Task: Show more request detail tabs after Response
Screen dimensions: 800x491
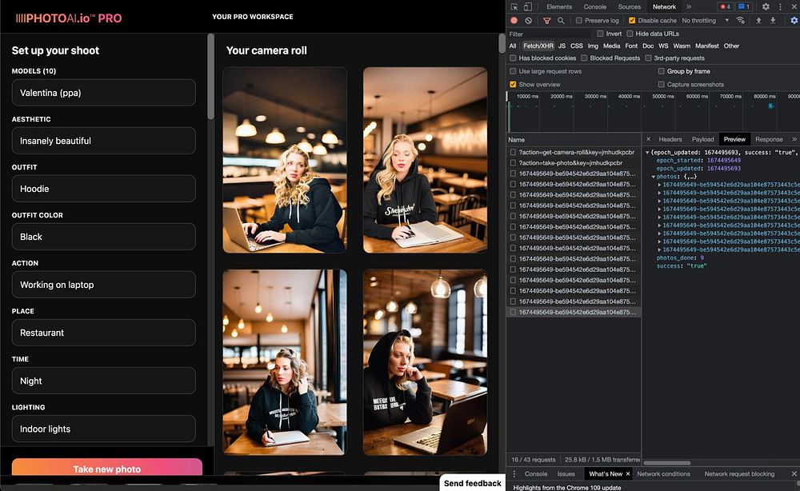Action: pos(794,139)
